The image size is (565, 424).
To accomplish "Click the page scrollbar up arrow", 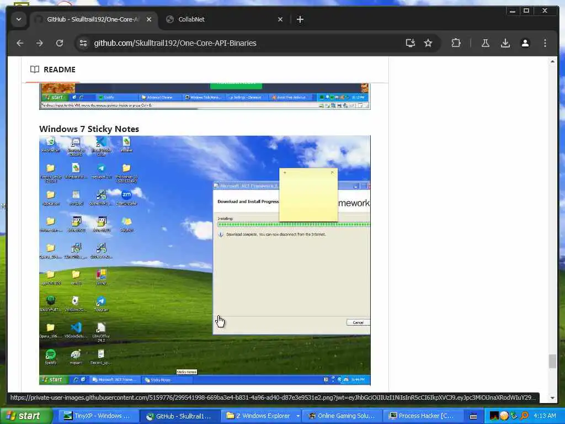I will 552,62.
